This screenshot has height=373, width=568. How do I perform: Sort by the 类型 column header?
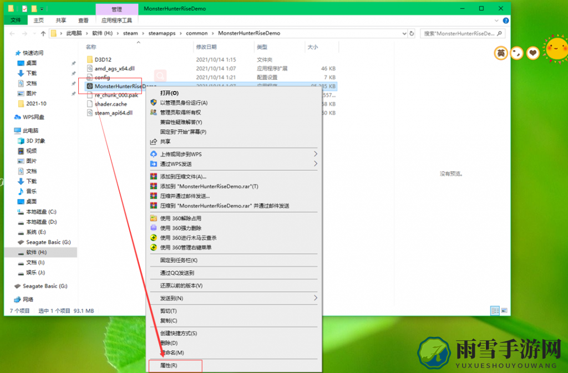[262, 47]
